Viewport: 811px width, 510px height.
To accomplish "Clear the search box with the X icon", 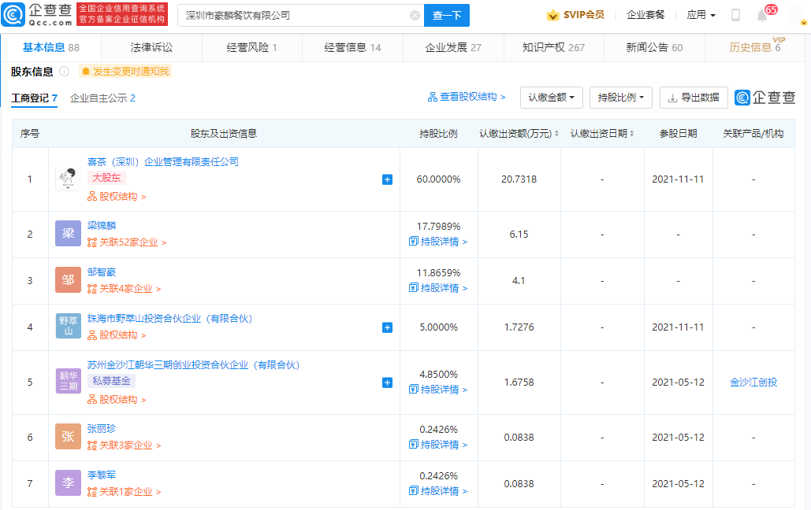I will tap(415, 16).
